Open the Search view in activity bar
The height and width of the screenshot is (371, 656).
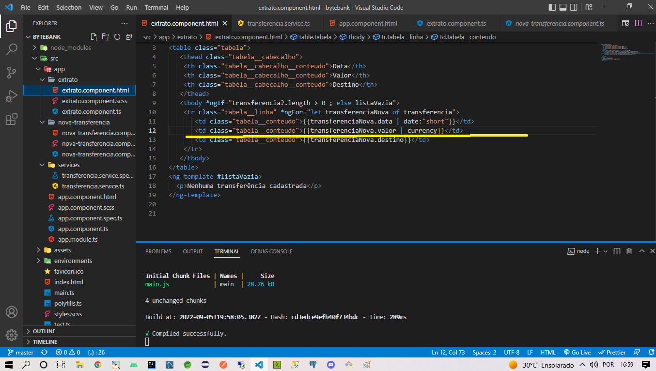click(x=12, y=49)
